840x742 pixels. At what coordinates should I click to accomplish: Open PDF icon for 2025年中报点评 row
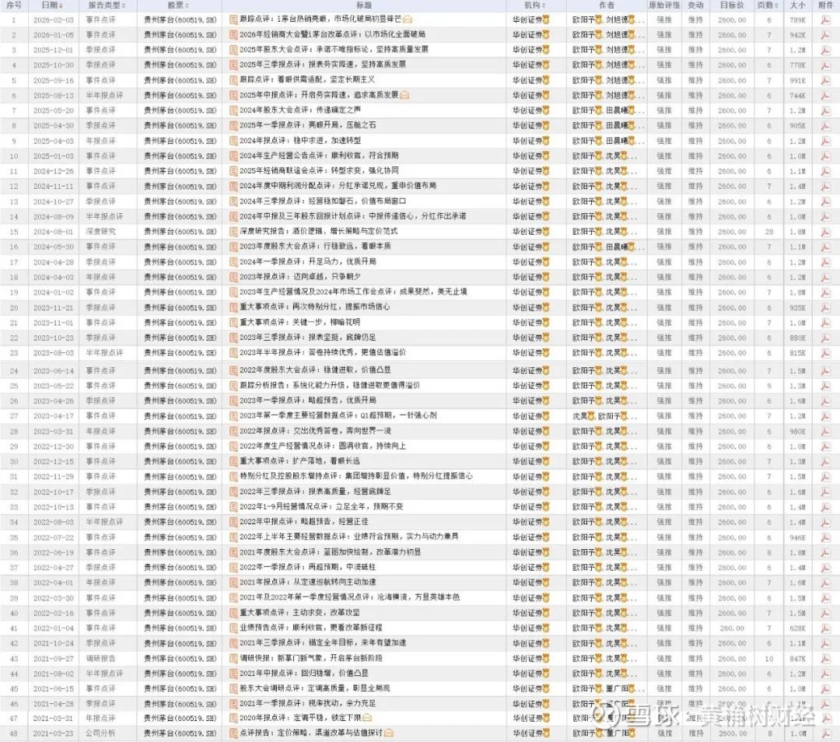[x=825, y=96]
